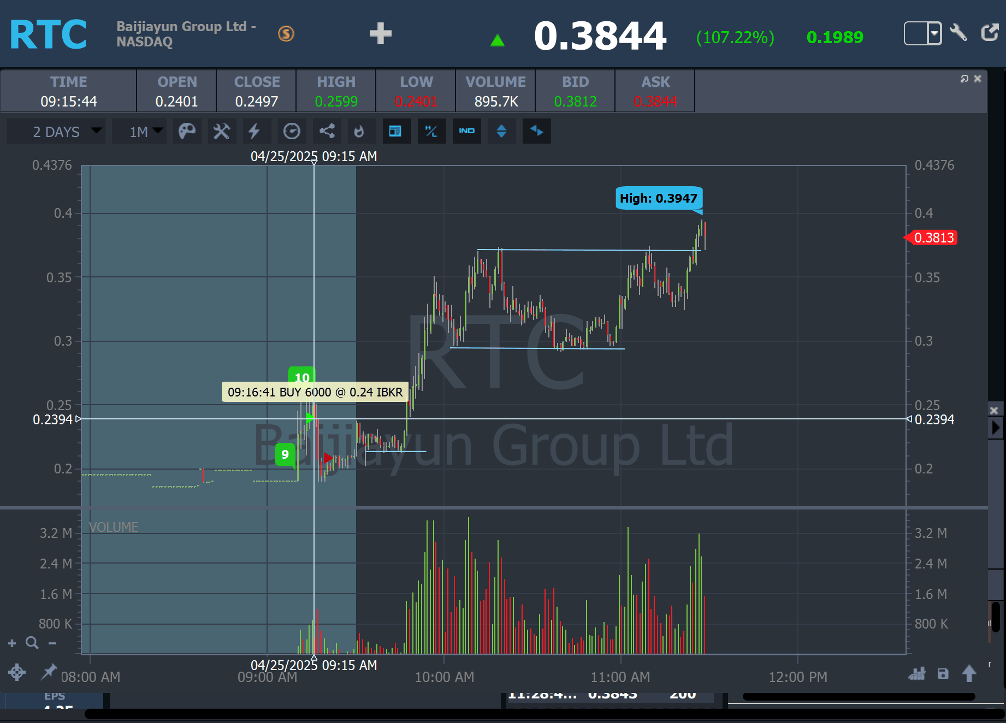This screenshot has height=723, width=1006.
Task: Click the green trade marker labeled 9
Action: 285,454
